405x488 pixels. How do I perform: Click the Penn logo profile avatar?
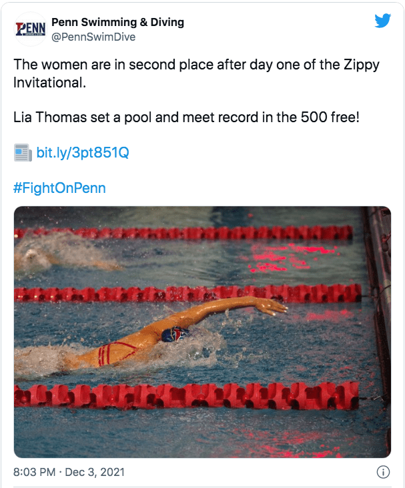pos(29,29)
